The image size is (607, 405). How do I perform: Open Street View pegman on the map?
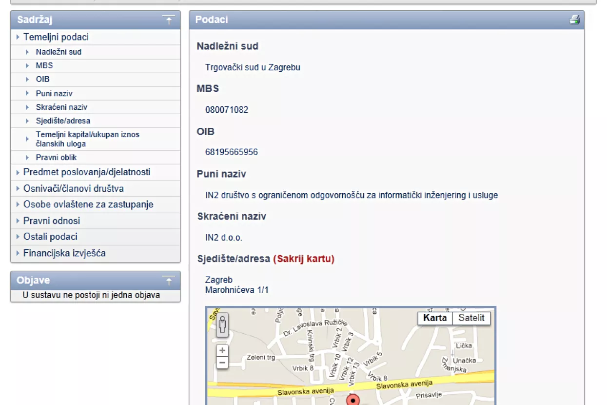click(222, 324)
